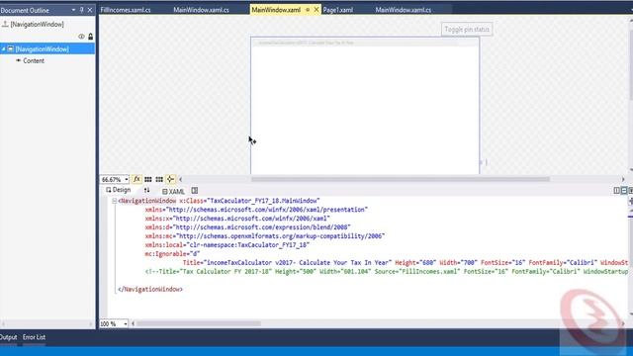Switch to Design pane tab
This screenshot has height=356, width=633.
pyautogui.click(x=119, y=190)
